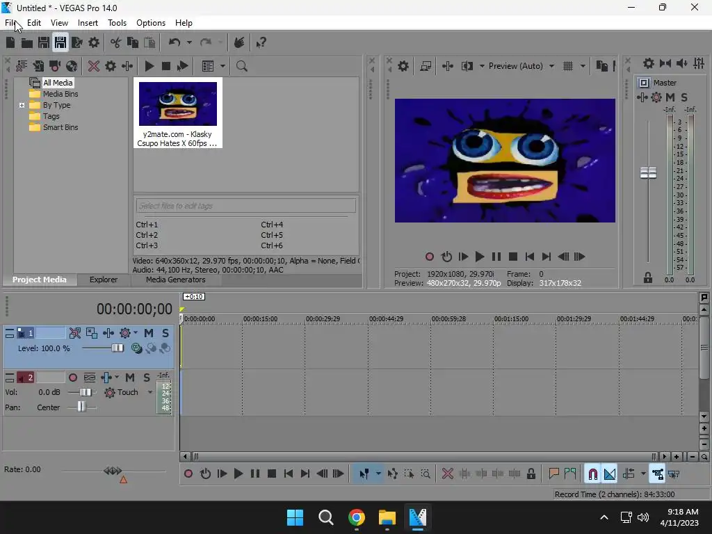The image size is (712, 534).
Task: Click the track 2 Pan slider handle
Action: (81, 407)
